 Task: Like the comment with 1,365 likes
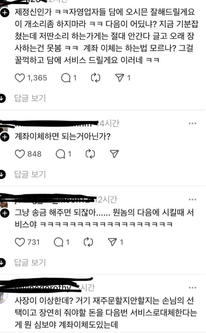(x=20, y=78)
